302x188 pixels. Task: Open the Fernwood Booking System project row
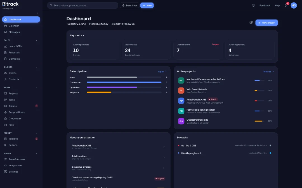pos(226,111)
